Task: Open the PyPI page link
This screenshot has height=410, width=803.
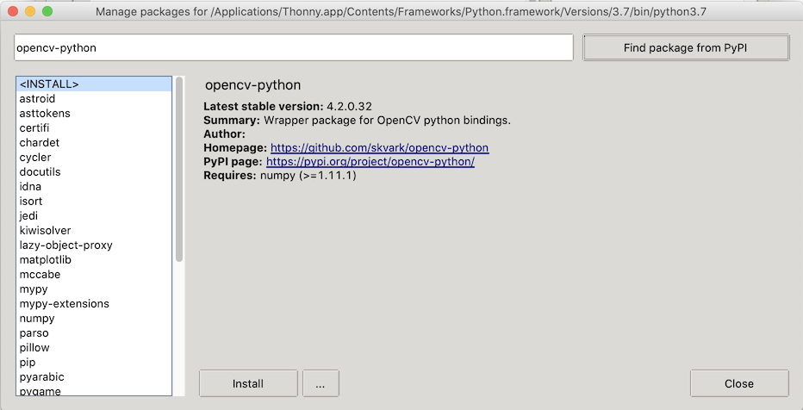Action: [x=370, y=162]
